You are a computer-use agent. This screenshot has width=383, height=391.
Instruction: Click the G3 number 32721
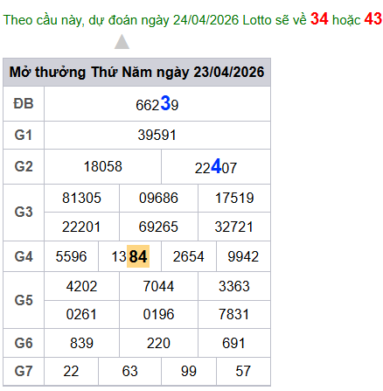click(x=234, y=227)
